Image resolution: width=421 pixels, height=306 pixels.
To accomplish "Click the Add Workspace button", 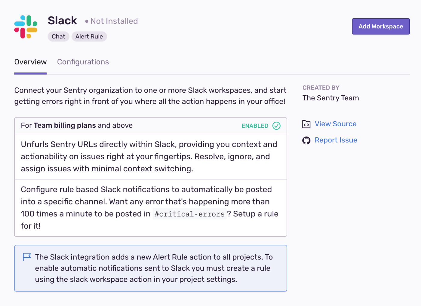I will point(381,26).
